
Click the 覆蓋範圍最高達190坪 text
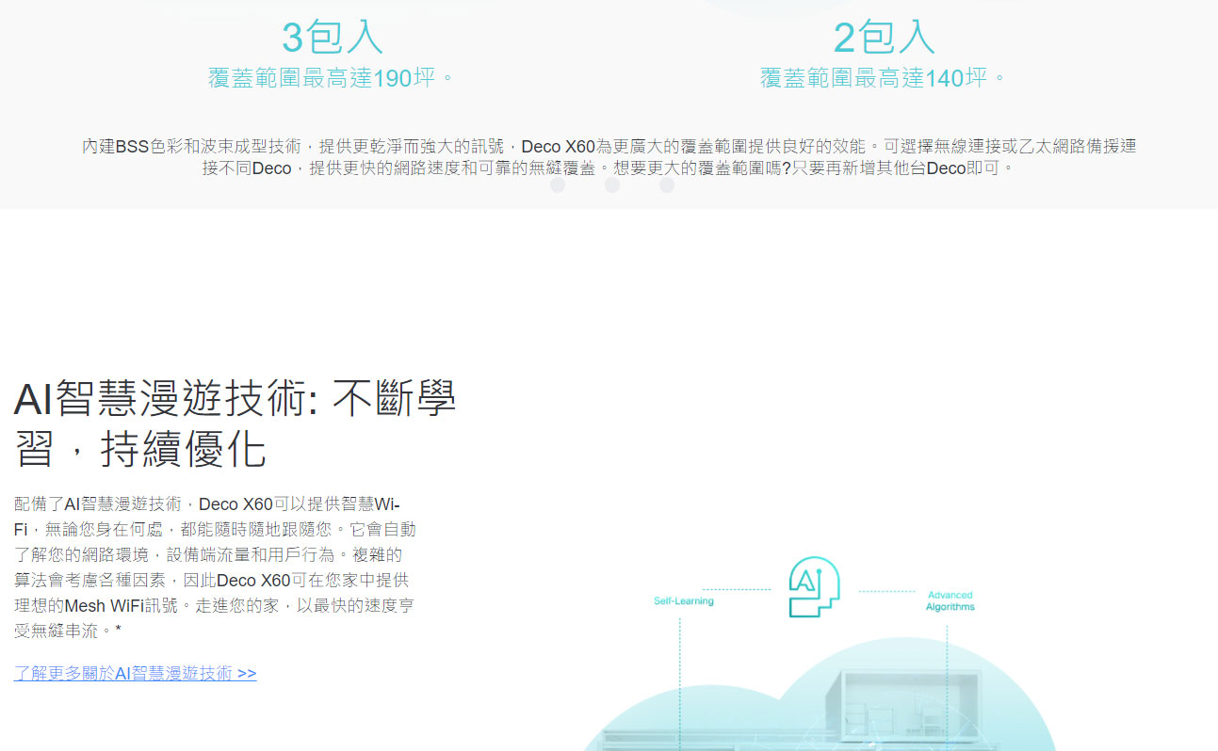tap(332, 78)
